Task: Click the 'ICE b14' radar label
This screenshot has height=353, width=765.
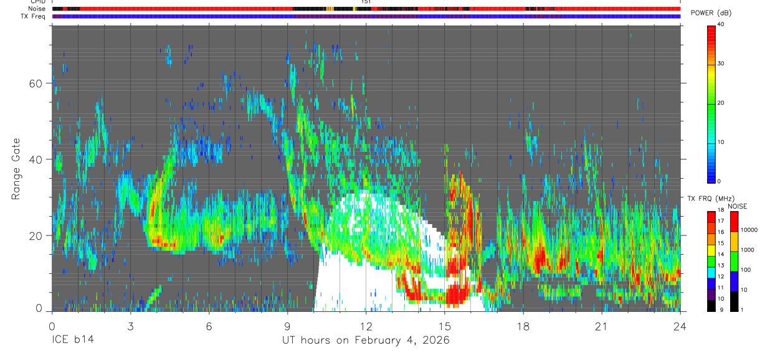Action: (x=72, y=341)
